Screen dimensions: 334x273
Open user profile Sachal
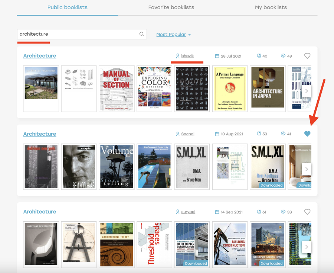point(188,134)
